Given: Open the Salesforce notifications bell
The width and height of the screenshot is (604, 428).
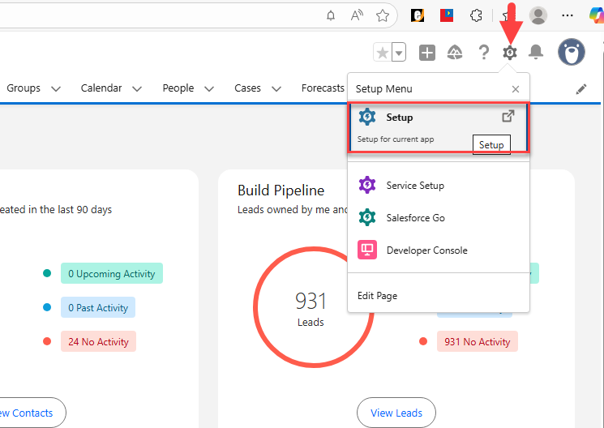Looking at the screenshot, I should pos(536,53).
